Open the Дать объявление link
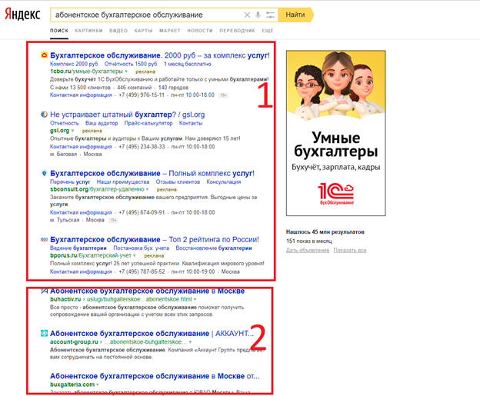This screenshot has height=396, width=480. [x=308, y=251]
